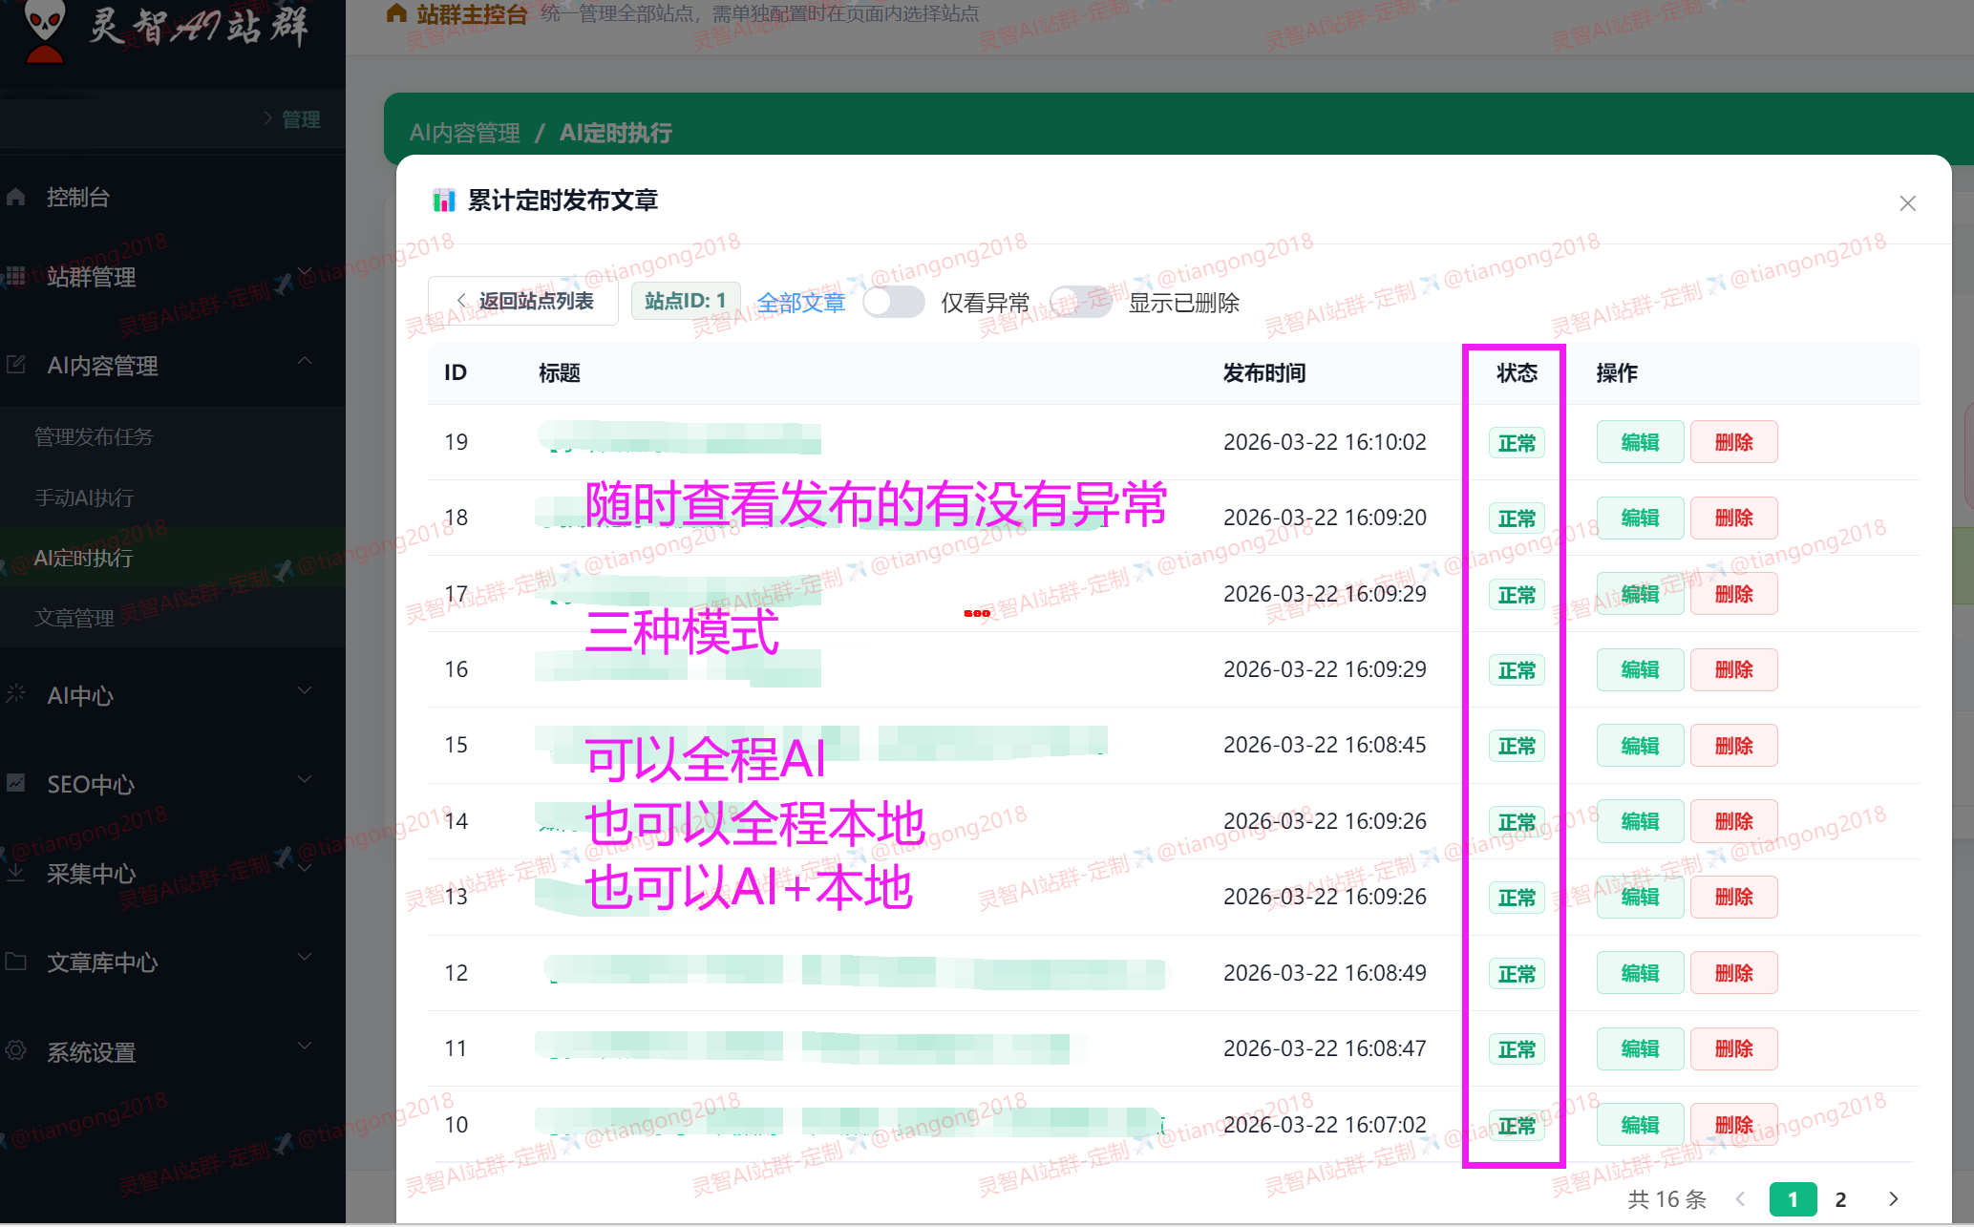The height and width of the screenshot is (1227, 1974).
Task: Click the 站群管理 grid icon in sidebar
Action: coord(15,277)
